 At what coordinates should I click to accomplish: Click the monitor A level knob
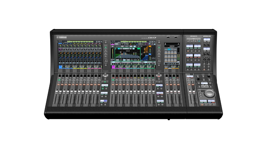coord(204,59)
